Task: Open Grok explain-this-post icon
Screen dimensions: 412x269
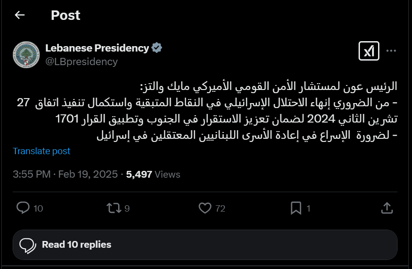Action: pyautogui.click(x=369, y=51)
